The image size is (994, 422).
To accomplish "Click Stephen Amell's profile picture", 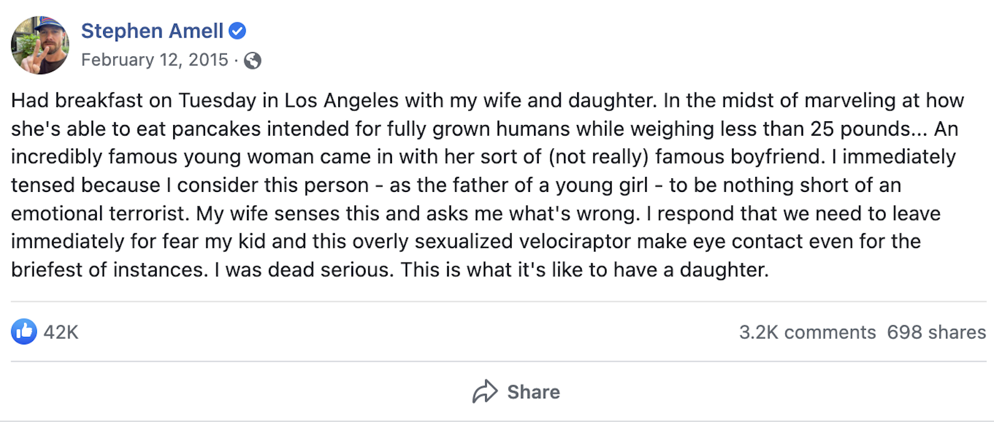I will pos(40,46).
